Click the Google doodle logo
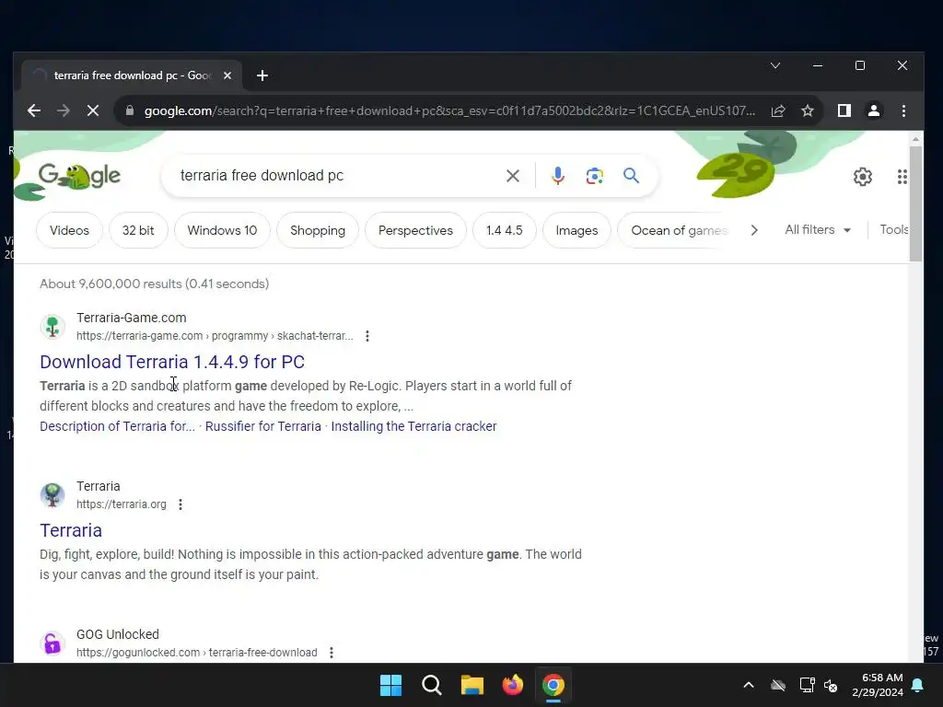The height and width of the screenshot is (707, 943). pos(79,176)
